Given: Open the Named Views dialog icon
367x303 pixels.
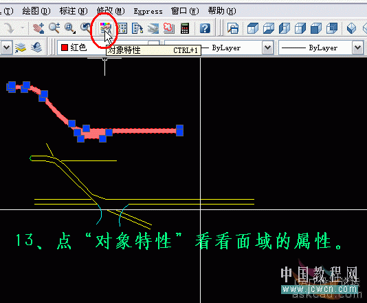Looking at the screenshot, I should tap(233, 28).
